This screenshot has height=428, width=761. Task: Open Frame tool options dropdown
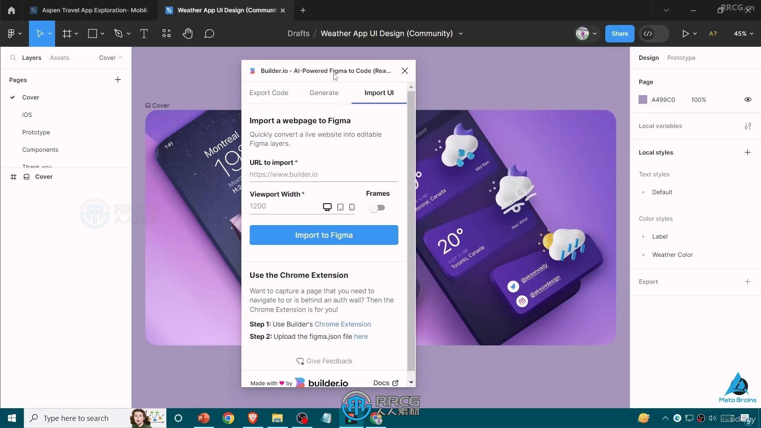[x=76, y=34]
